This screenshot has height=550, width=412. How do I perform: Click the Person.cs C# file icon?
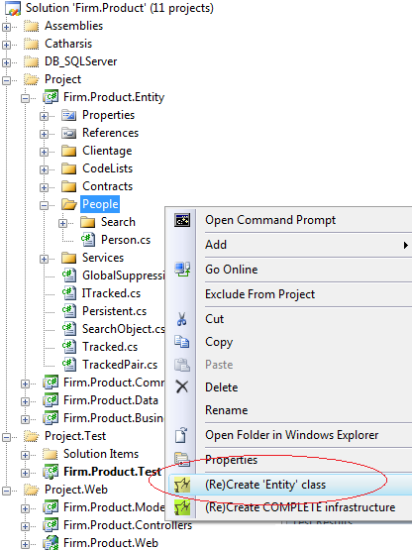coord(88,240)
